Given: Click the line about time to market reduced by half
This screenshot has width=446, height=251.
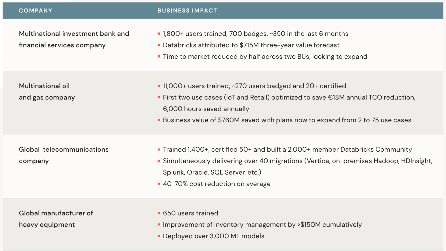Looking at the screenshot, I should (265, 57).
